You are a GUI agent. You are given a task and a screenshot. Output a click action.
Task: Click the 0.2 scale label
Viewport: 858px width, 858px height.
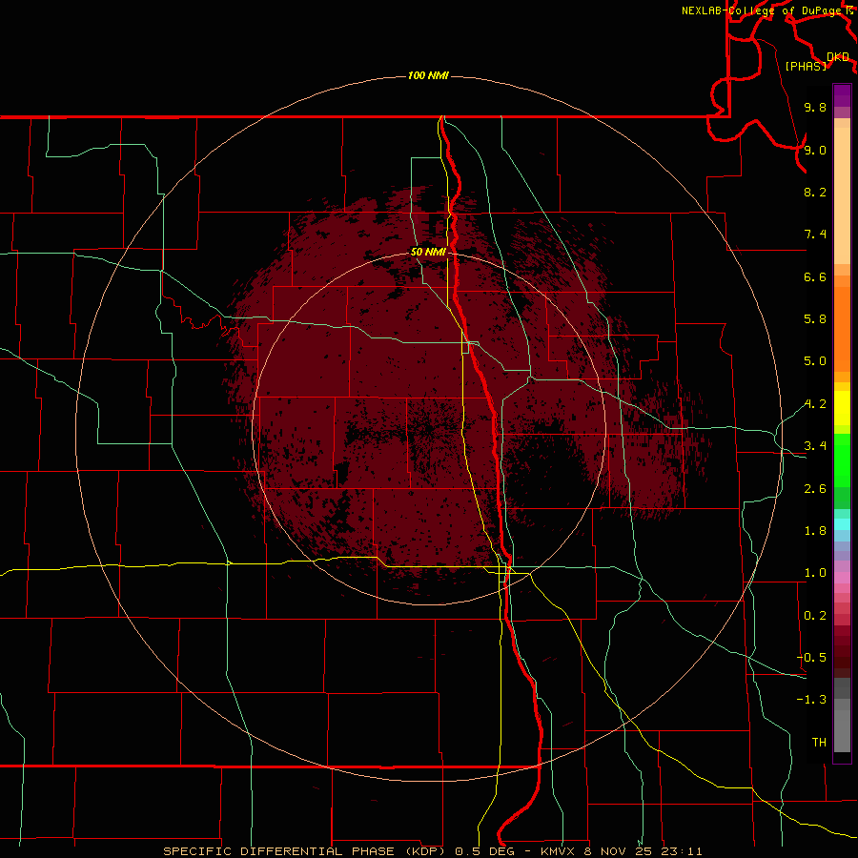(x=815, y=616)
